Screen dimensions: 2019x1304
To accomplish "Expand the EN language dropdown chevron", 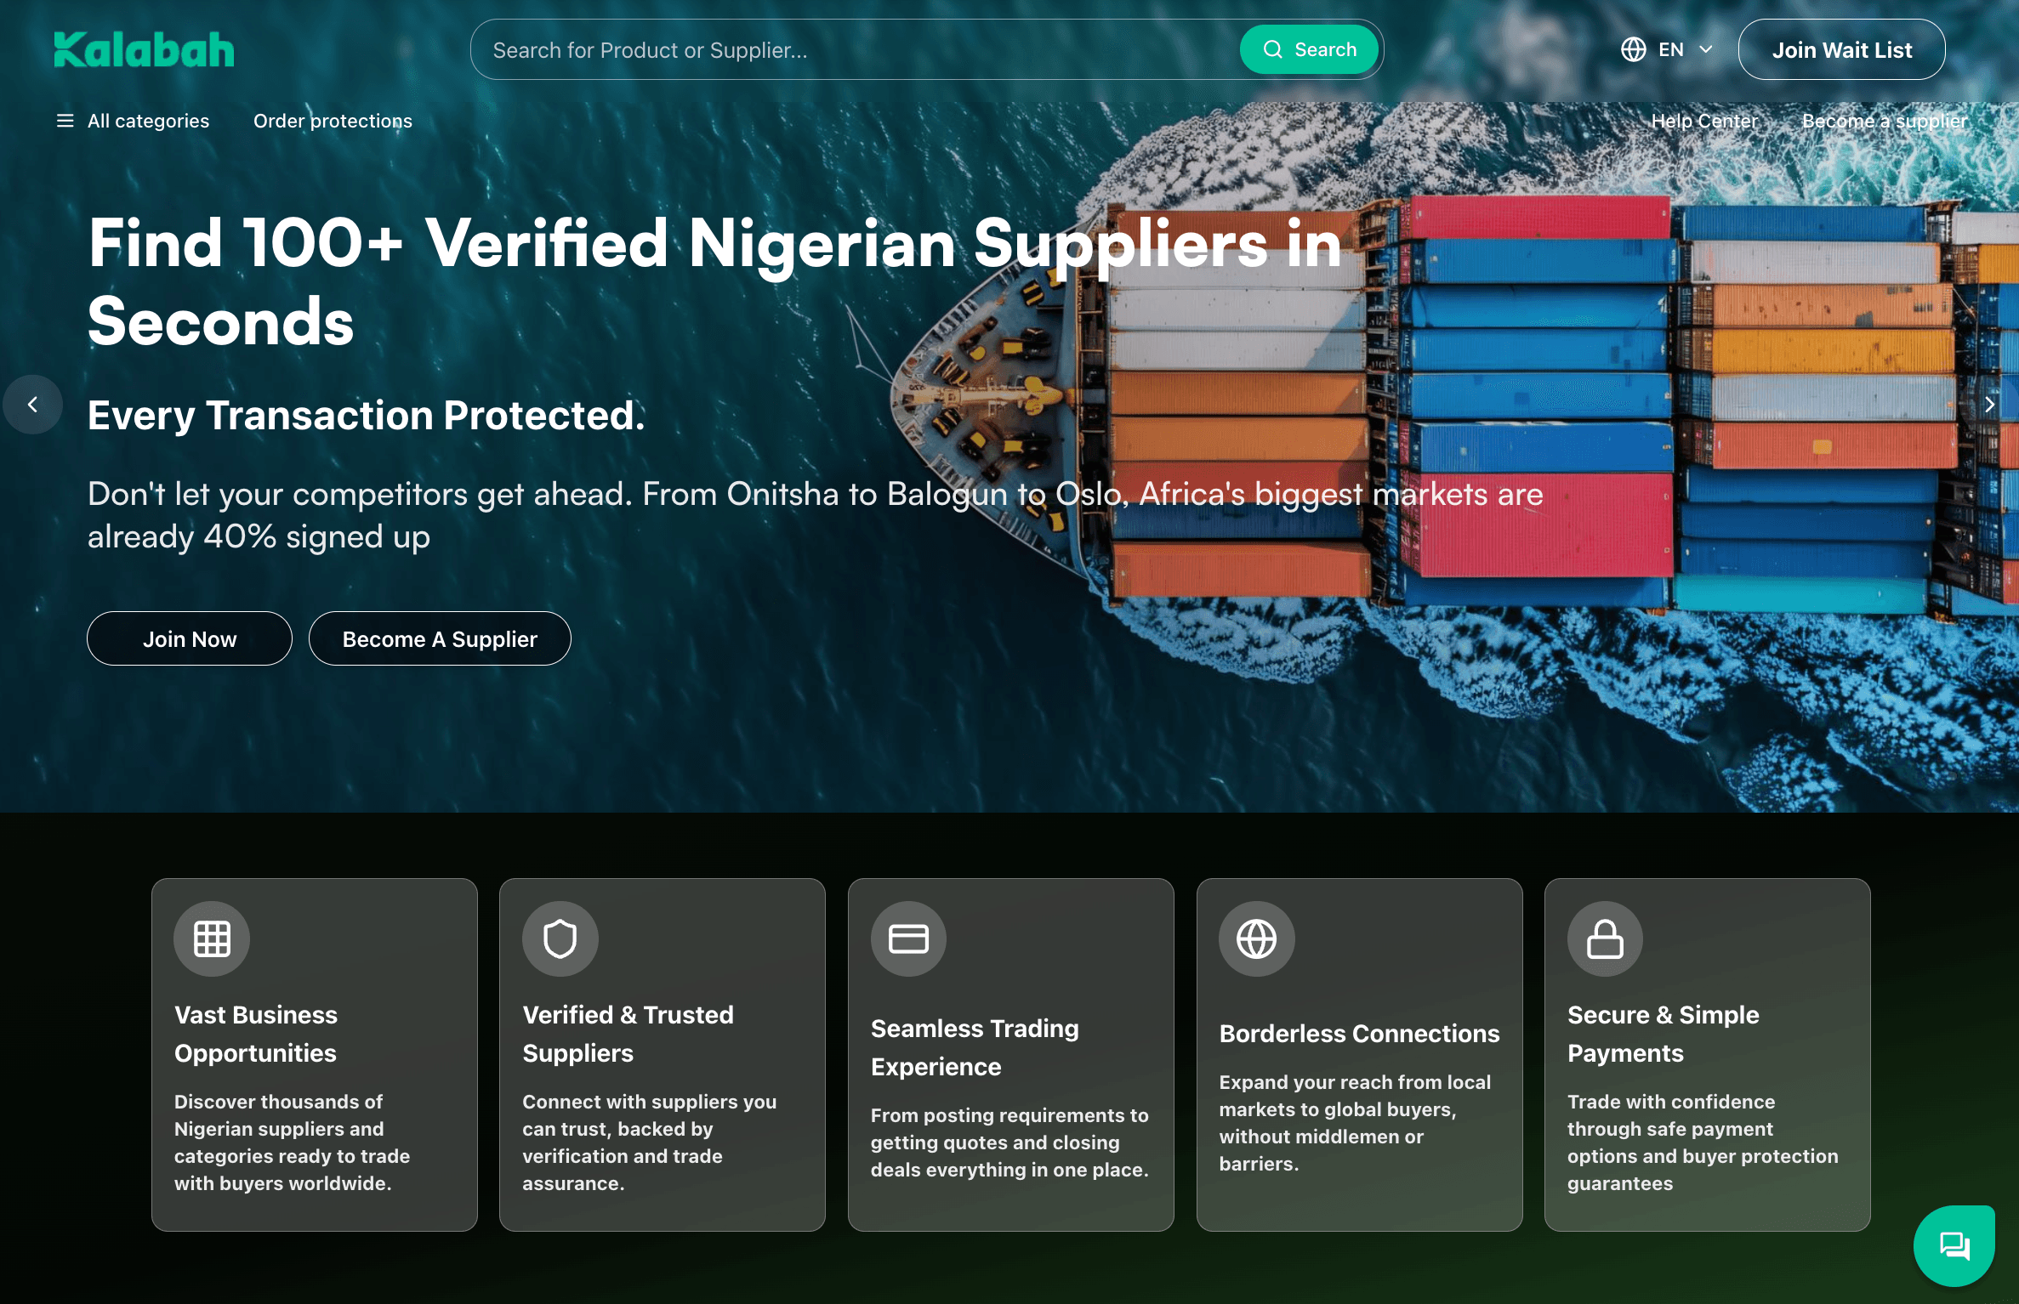I will 1705,49.
